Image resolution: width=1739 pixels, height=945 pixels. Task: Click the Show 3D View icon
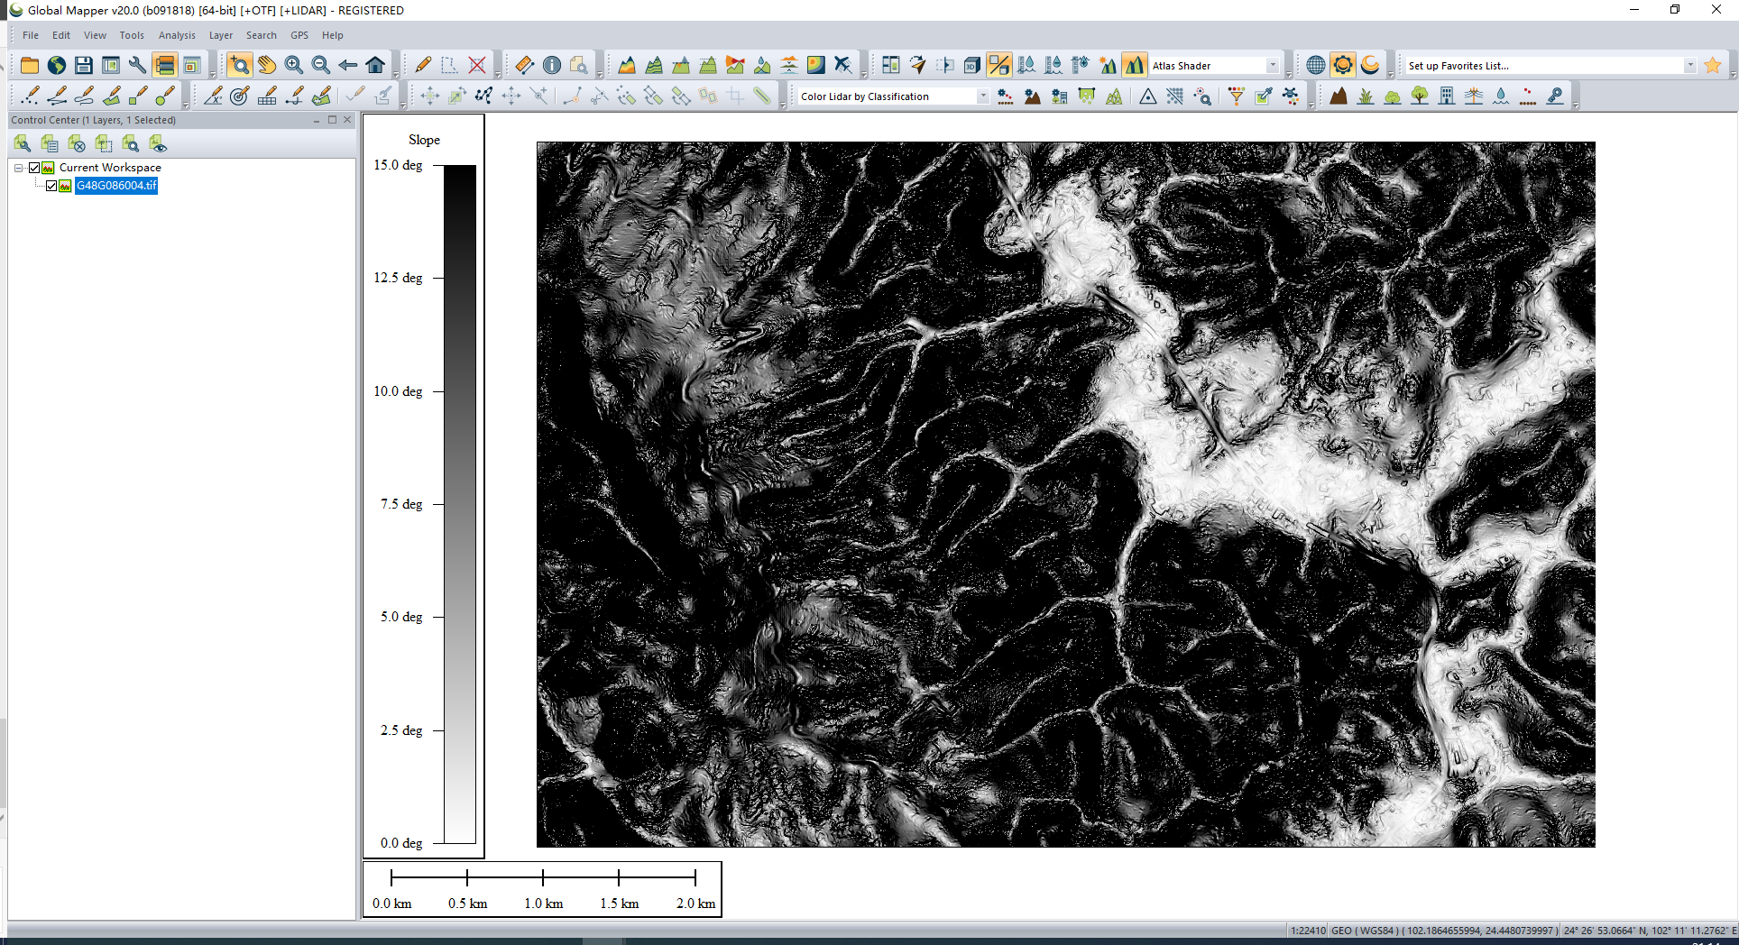[x=971, y=65]
